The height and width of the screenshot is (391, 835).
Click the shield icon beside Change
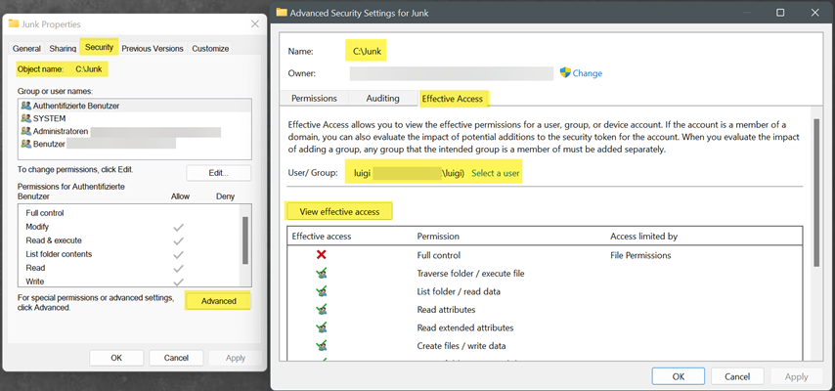click(x=565, y=72)
